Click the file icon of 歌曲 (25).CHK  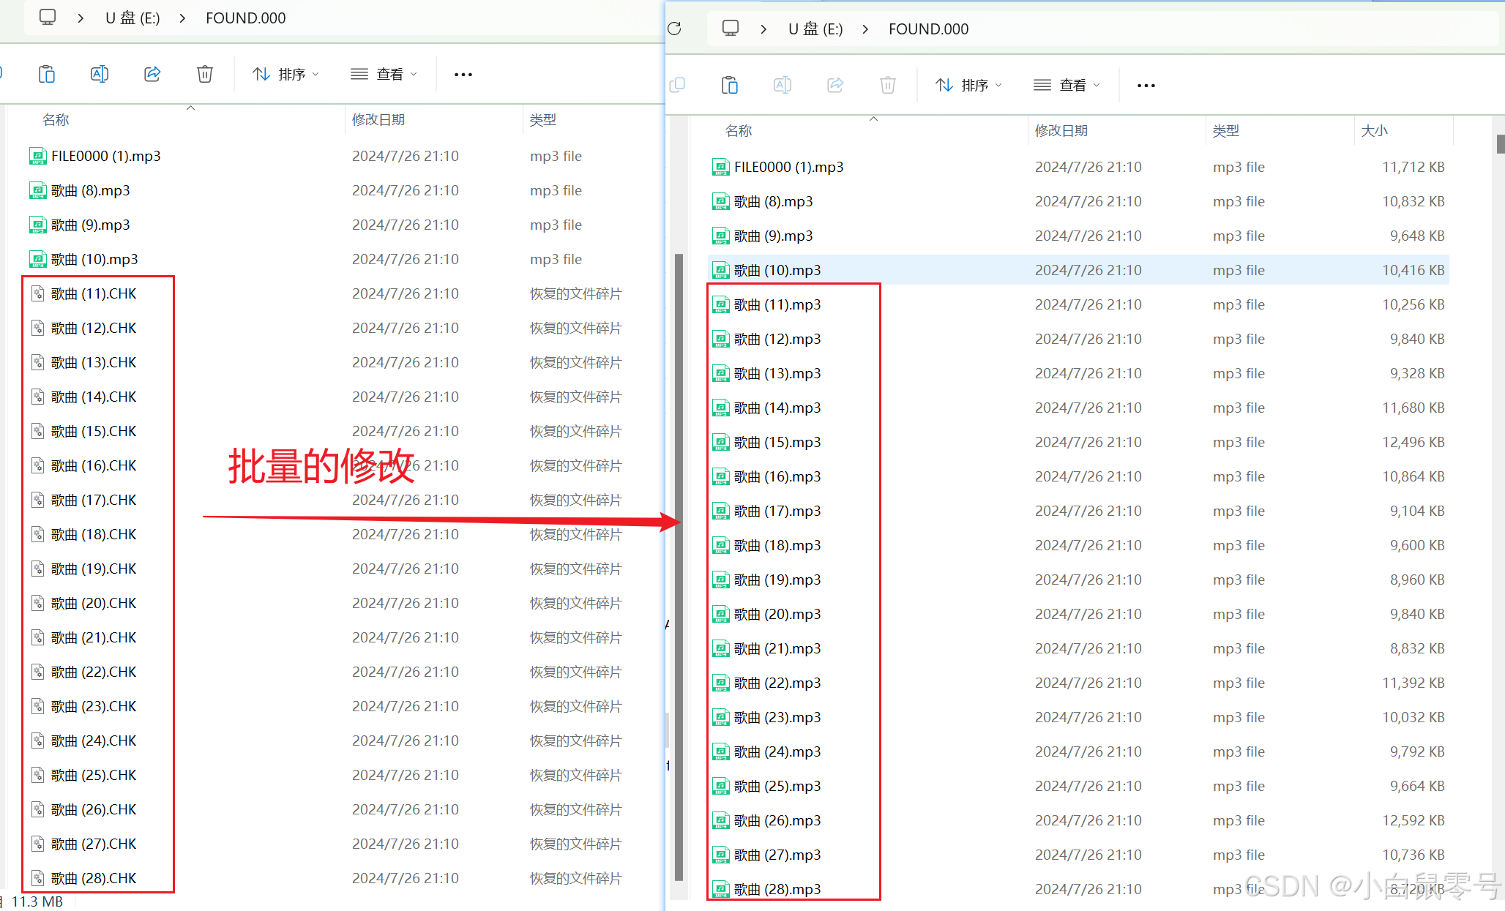(x=37, y=775)
